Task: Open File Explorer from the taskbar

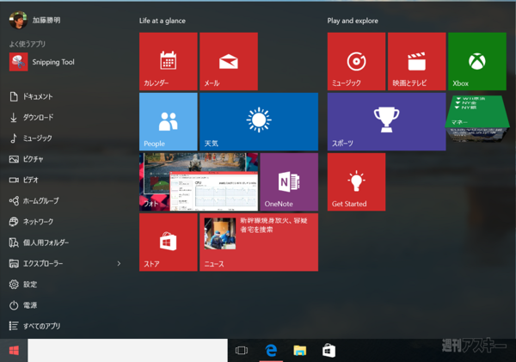Action: tap(300, 351)
